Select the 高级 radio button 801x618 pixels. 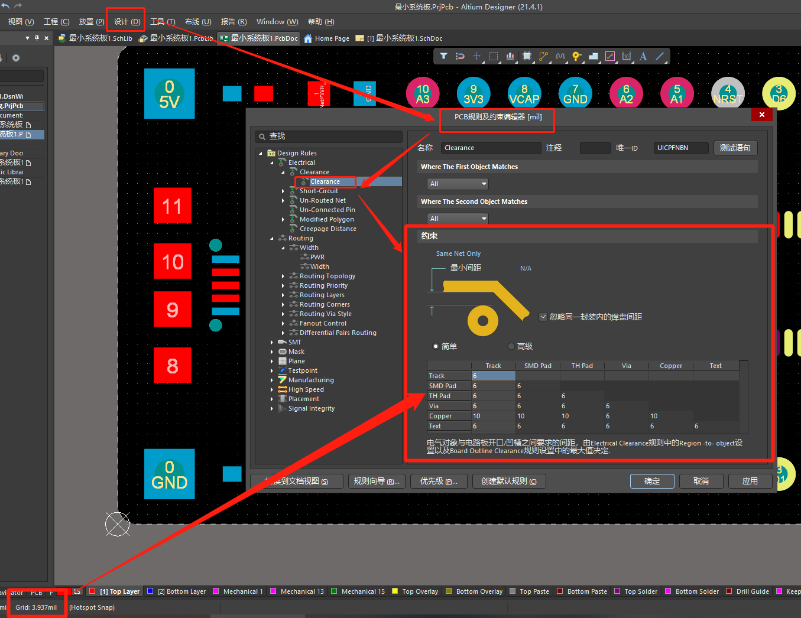click(511, 346)
